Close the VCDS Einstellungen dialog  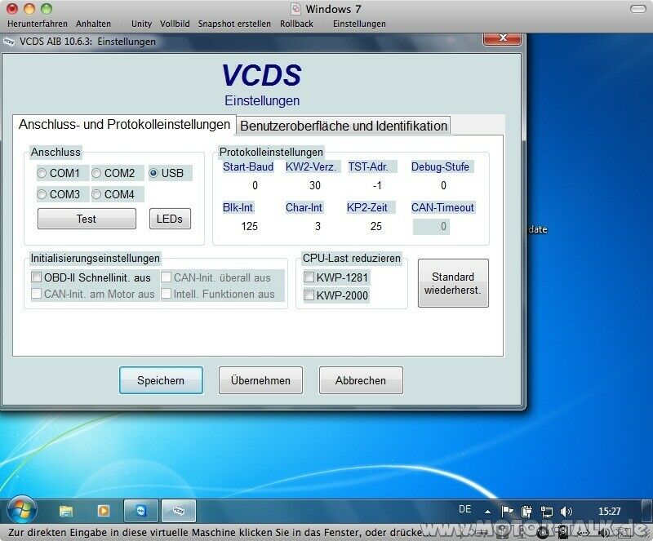(502, 38)
